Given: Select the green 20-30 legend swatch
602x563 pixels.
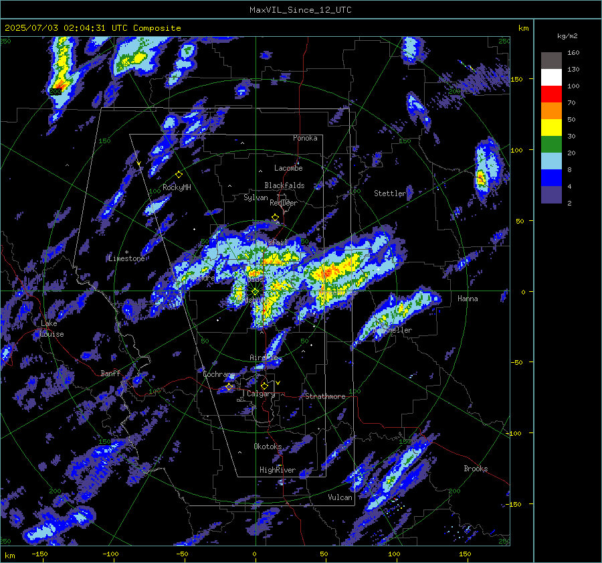Looking at the screenshot, I should [x=551, y=145].
